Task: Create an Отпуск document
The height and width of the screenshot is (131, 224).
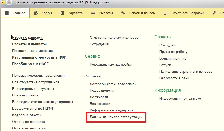Action: 165,65
